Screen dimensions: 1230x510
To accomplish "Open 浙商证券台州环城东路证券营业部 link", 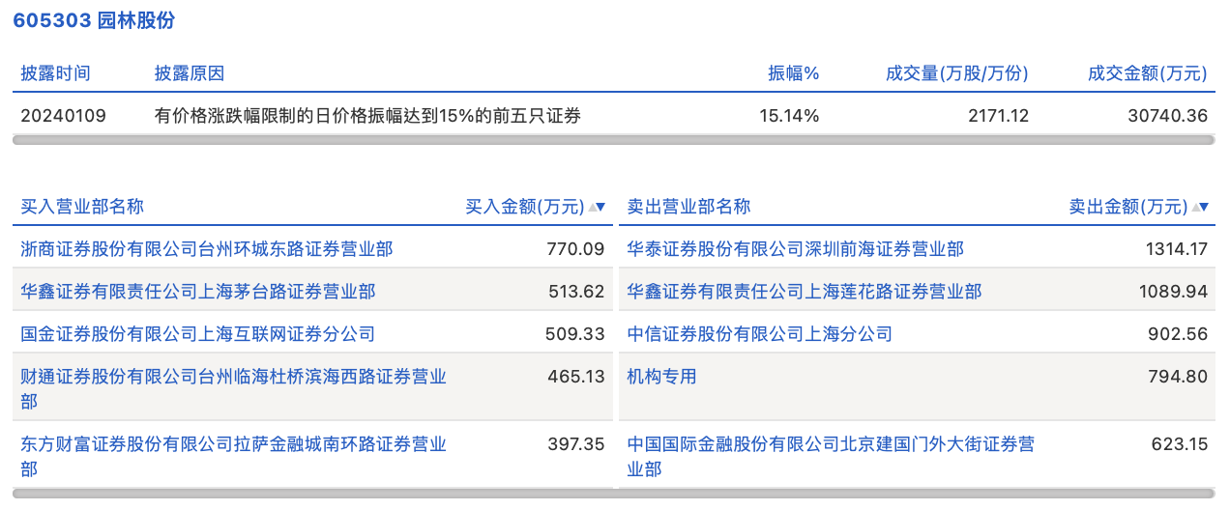I will 207,249.
